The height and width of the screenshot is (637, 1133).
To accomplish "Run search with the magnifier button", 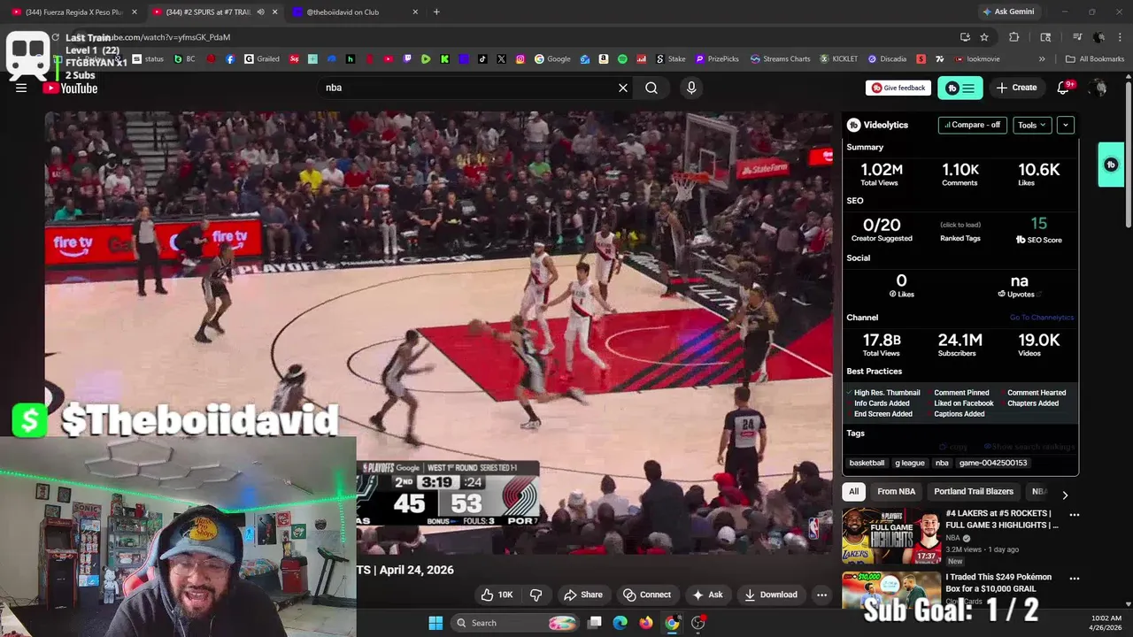I will pos(651,88).
